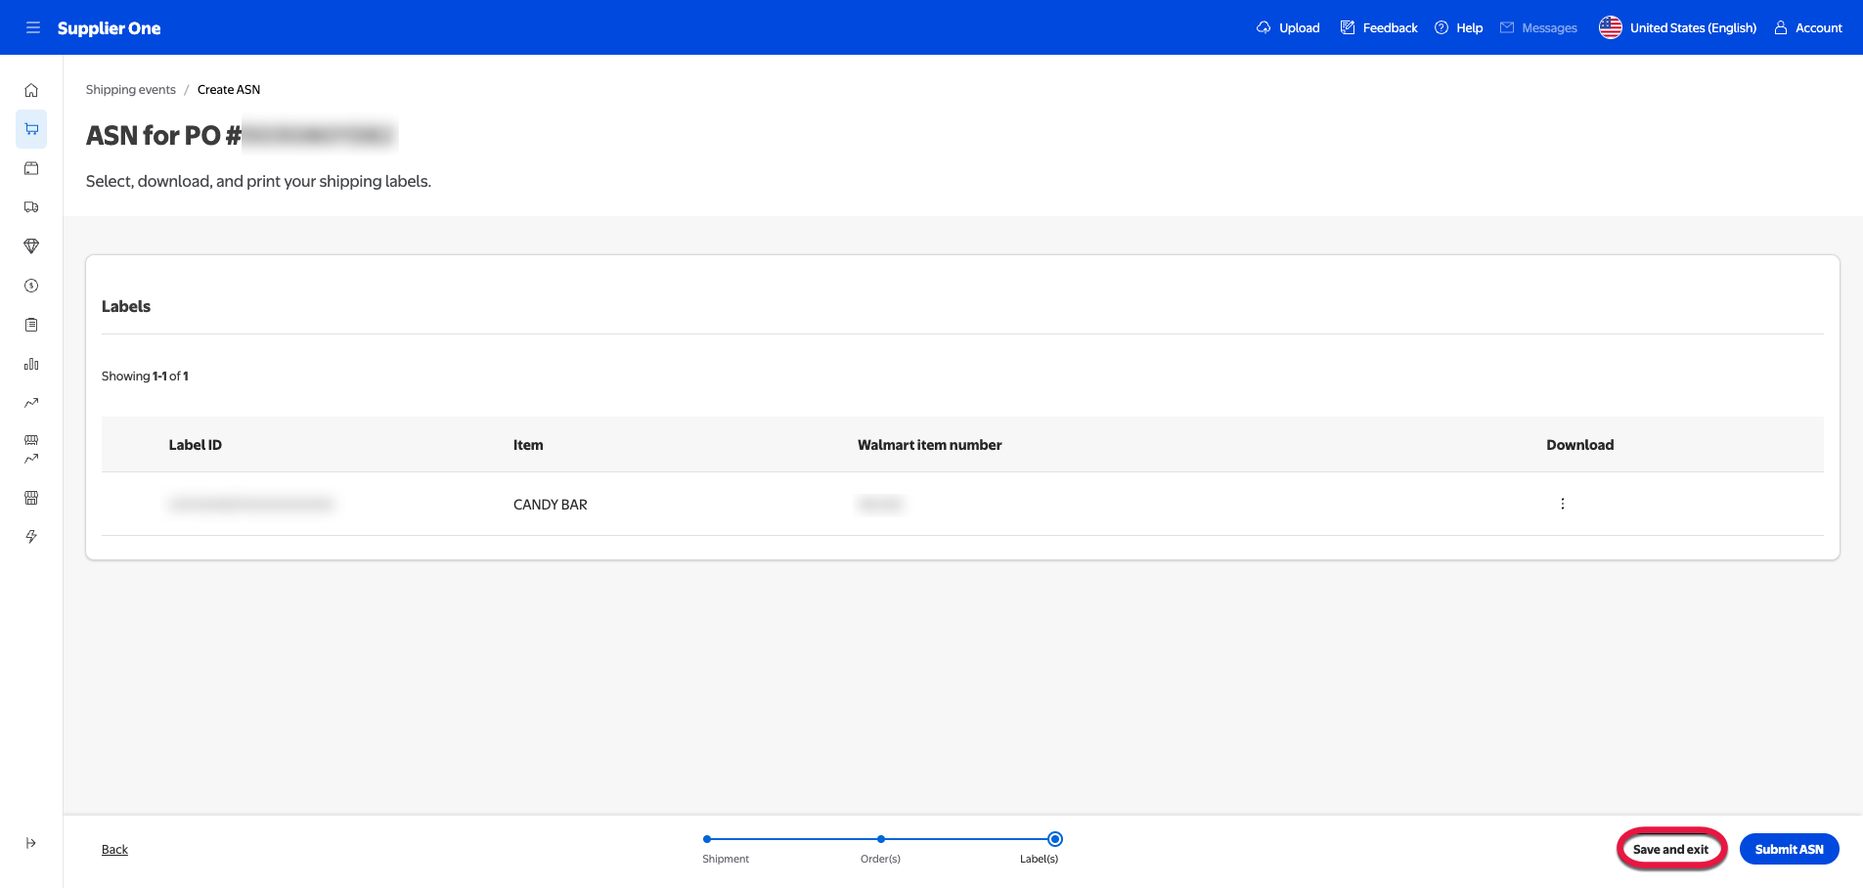Viewport: 1863px width, 888px height.
Task: Open the shopping cart sidebar icon
Action: coord(31,129)
